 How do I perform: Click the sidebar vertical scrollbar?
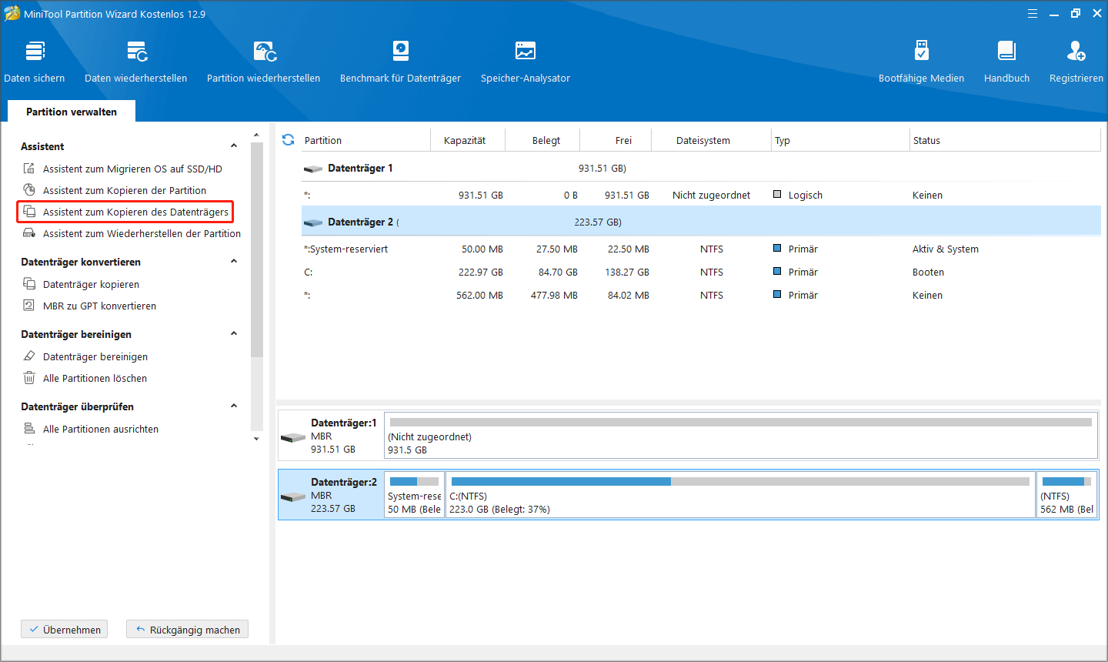[x=257, y=250]
